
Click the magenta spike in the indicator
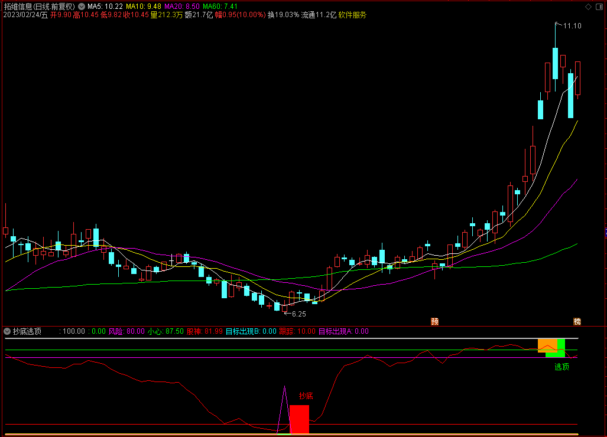(x=284, y=410)
